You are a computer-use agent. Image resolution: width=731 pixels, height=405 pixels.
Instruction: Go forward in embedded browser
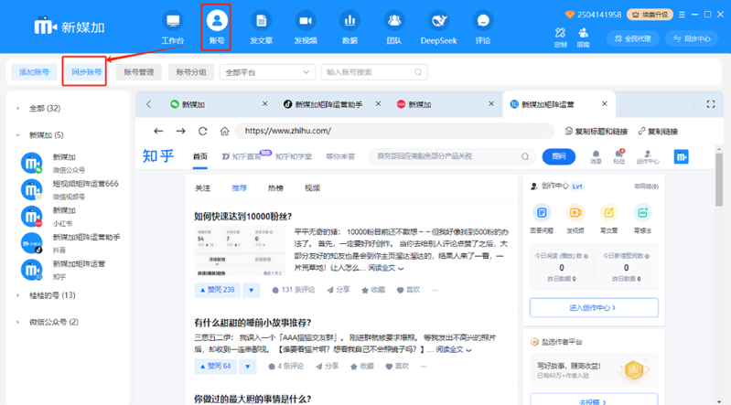(x=180, y=131)
